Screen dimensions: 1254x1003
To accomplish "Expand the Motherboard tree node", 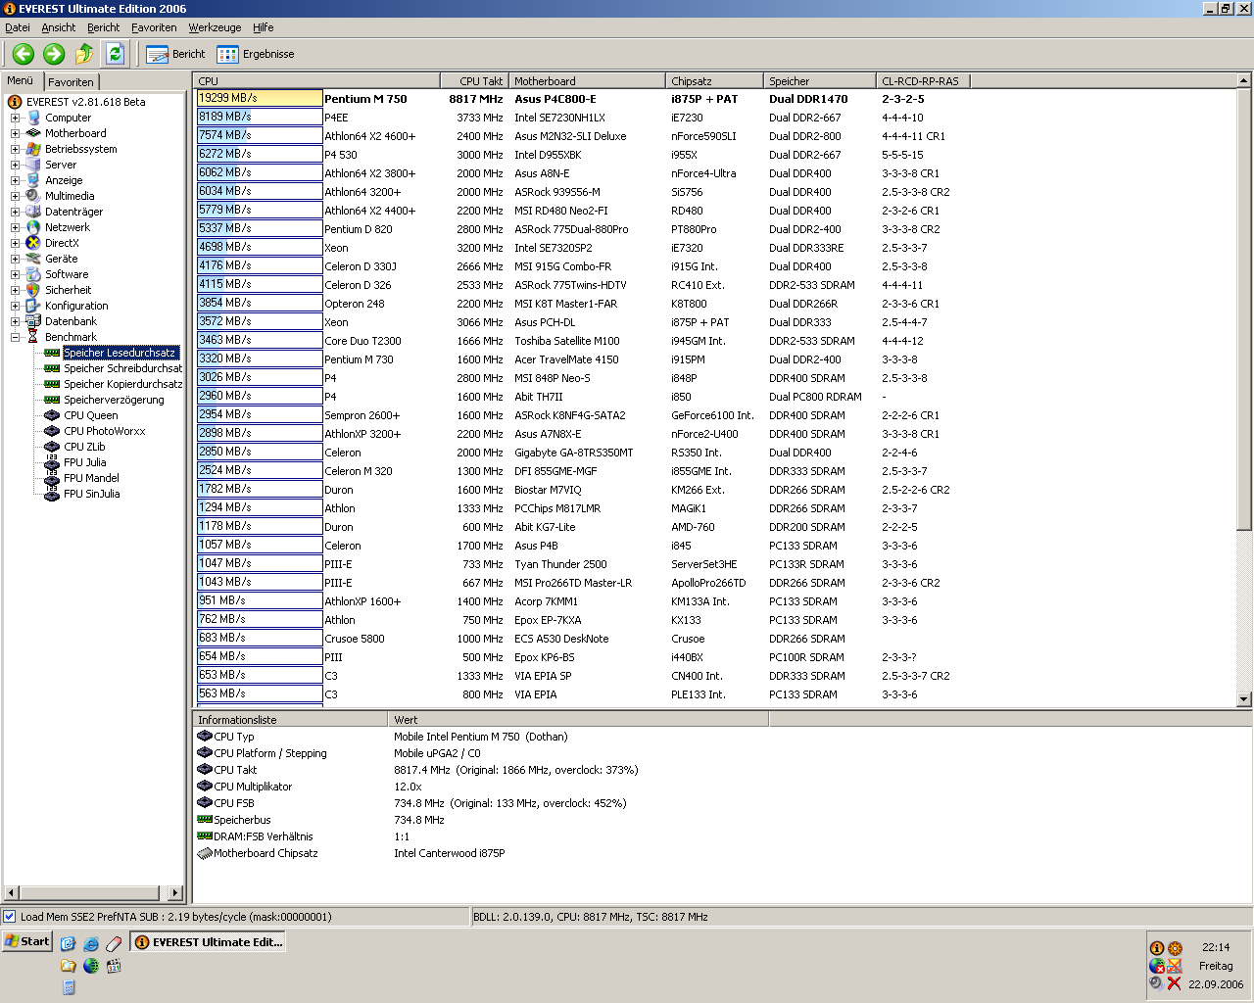I will (x=15, y=133).
